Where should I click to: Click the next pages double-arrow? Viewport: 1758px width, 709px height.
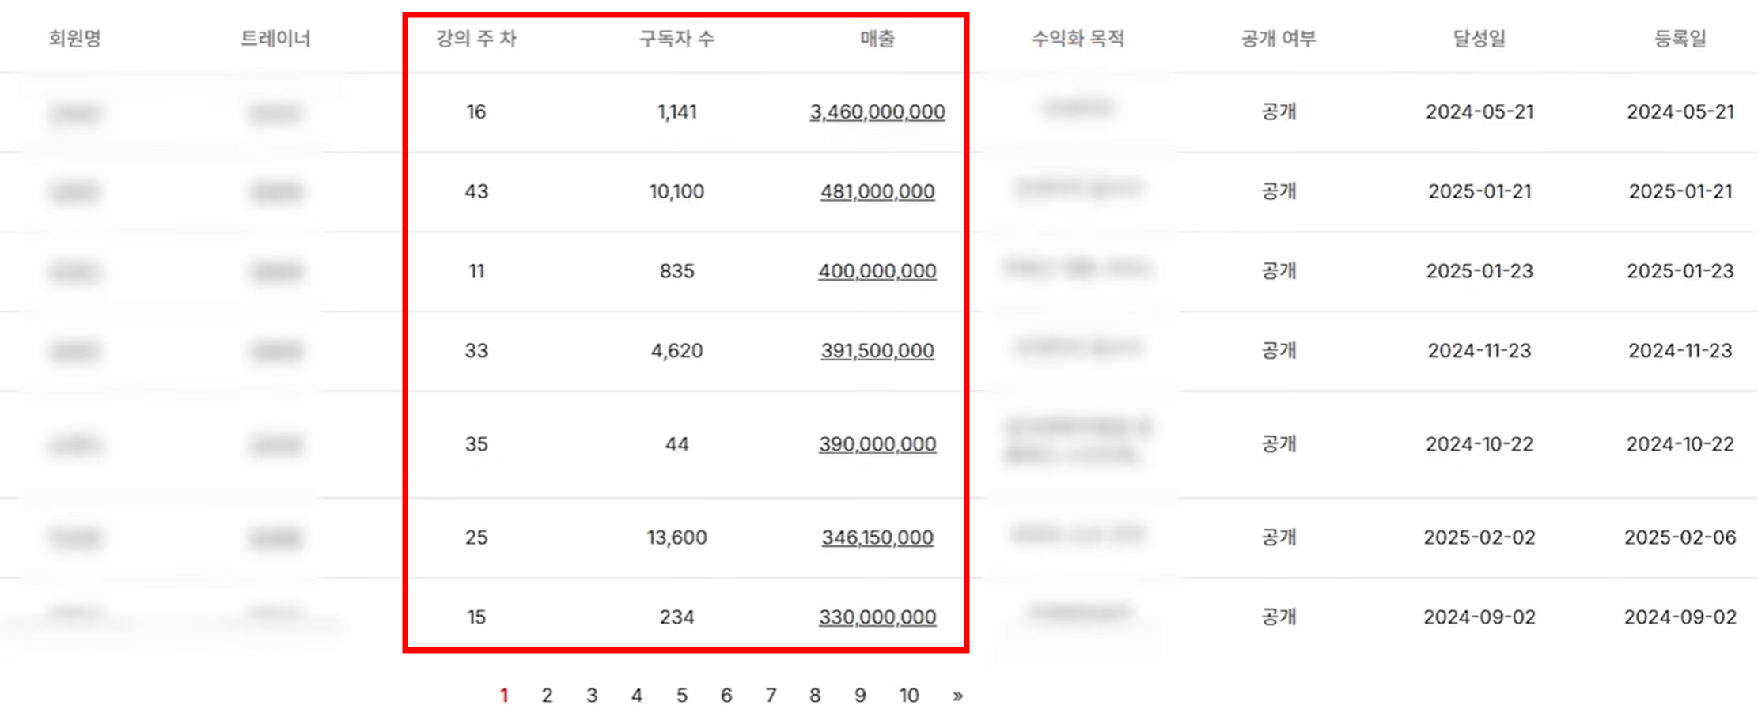pyautogui.click(x=957, y=696)
